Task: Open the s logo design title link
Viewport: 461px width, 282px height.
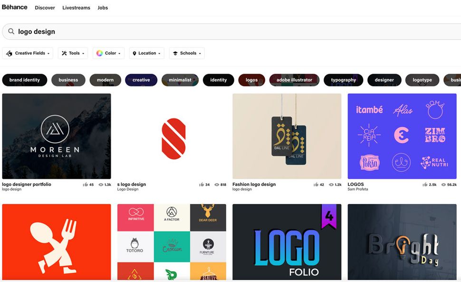Action: click(x=132, y=185)
